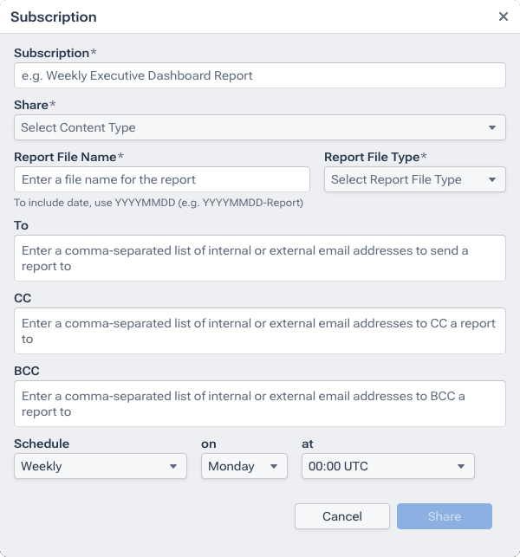Click the caret arrow beside 00:00 UTC

(461, 466)
